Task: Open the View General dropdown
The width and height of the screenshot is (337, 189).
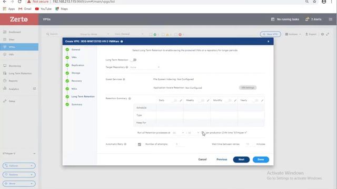Action: [129, 34]
